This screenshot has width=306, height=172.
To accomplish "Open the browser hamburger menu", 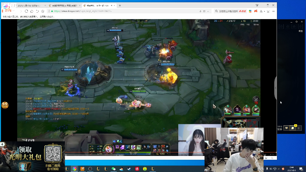I will (x=273, y=11).
